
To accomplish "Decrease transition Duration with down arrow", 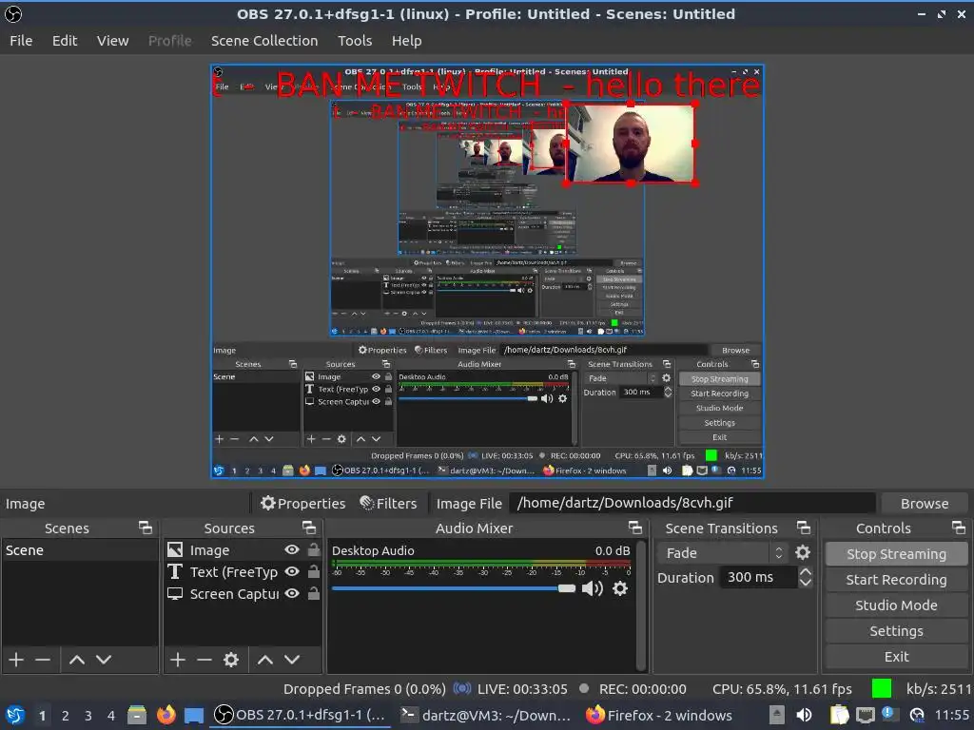I will [x=805, y=583].
